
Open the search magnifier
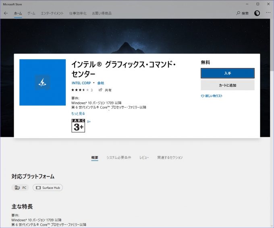tap(238, 13)
